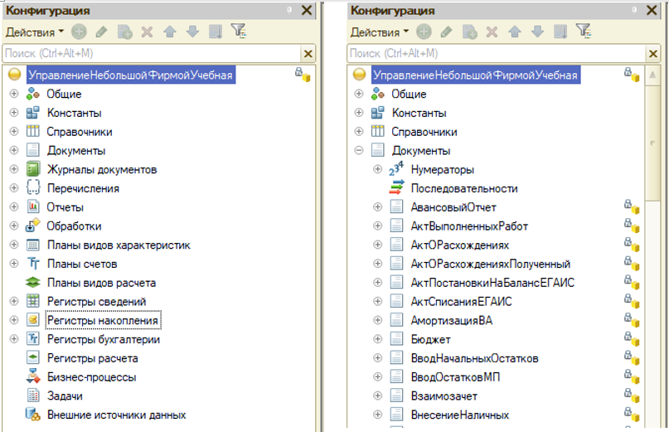Image resolution: width=669 pixels, height=432 pixels.
Task: Click pencil Edit icon in right panel toolbar
Action: coord(446,32)
